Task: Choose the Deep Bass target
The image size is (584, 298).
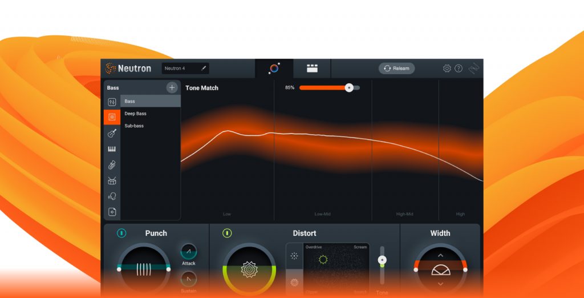Action: (151, 114)
